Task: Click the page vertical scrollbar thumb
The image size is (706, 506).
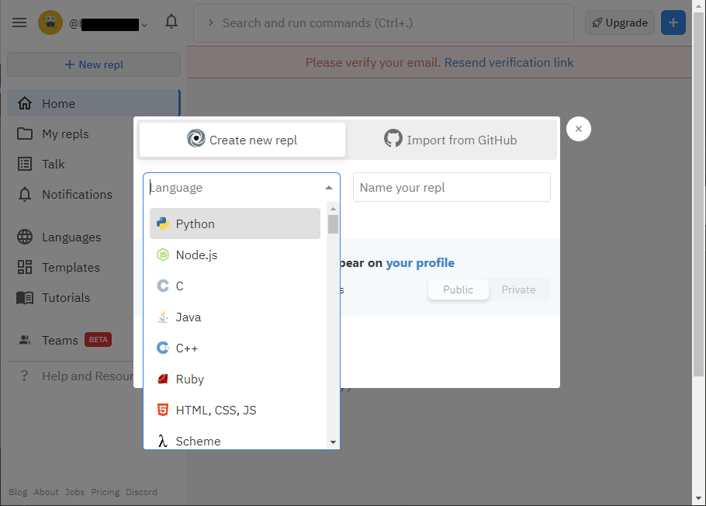Action: pyautogui.click(x=698, y=192)
